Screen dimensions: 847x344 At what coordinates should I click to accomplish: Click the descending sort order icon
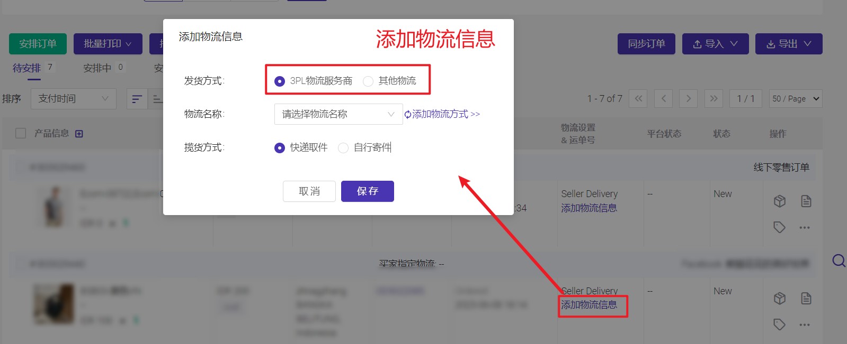coord(137,99)
